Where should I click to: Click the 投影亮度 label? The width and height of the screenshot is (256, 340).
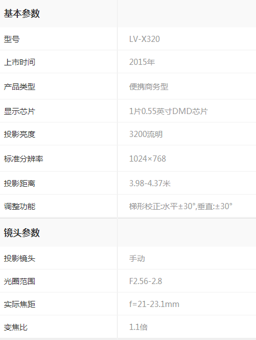(20, 134)
